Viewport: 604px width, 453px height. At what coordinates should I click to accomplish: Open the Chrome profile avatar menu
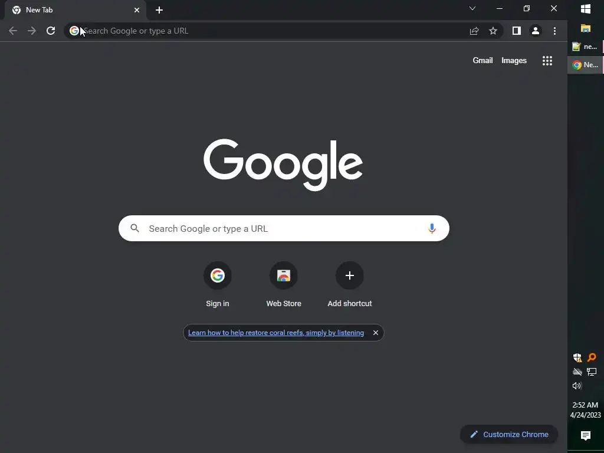pyautogui.click(x=536, y=31)
